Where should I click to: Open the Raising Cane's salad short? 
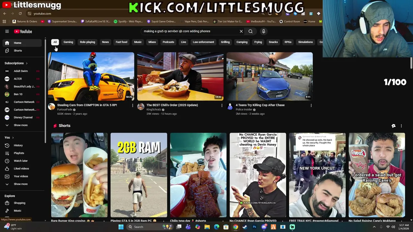coord(377,175)
